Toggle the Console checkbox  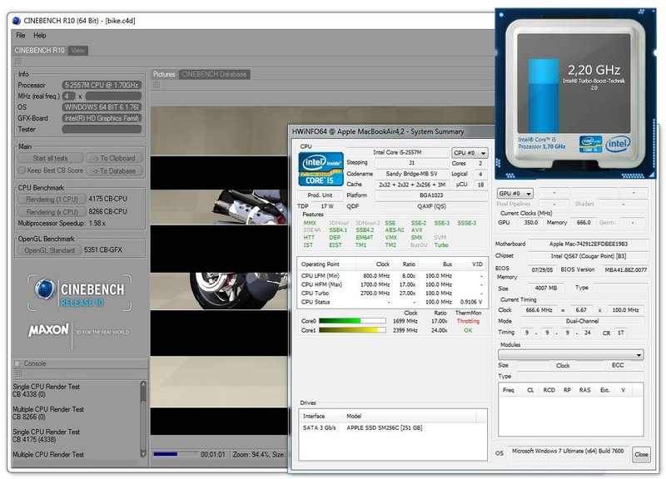pyautogui.click(x=17, y=363)
